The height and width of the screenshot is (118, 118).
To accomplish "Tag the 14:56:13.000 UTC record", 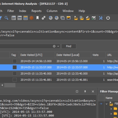I will click(15, 61).
